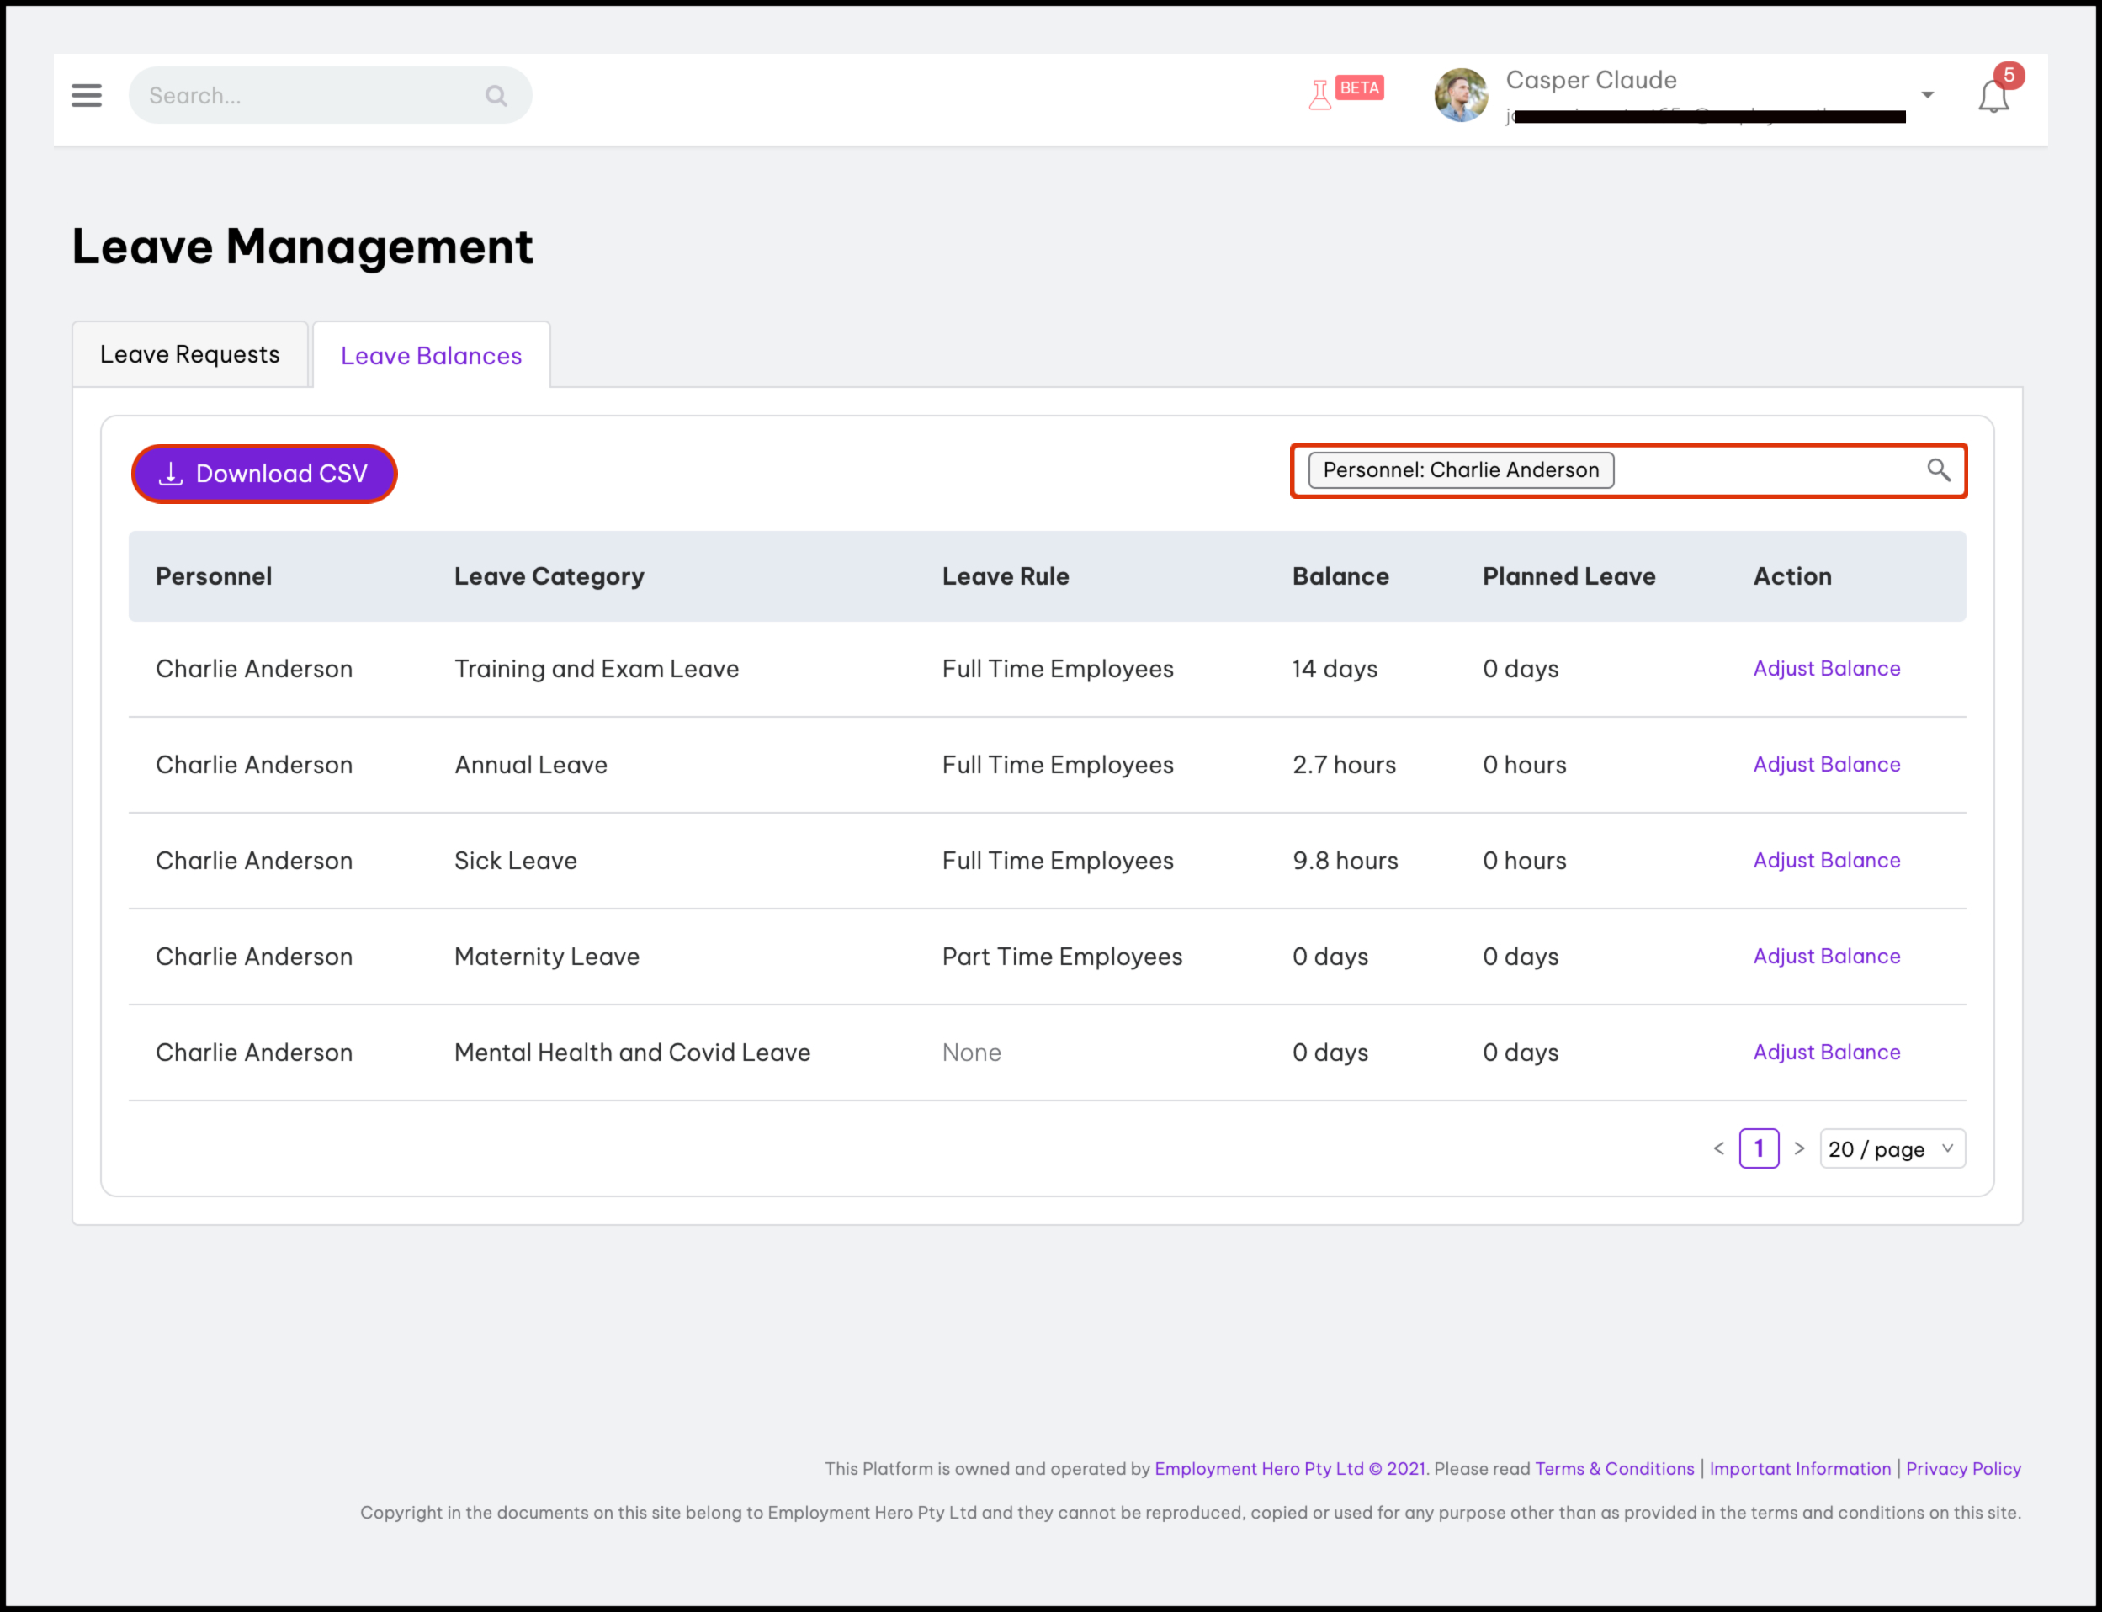Click the Maternity Leave cell
Image resolution: width=2102 pixels, height=1612 pixels.
[546, 957]
